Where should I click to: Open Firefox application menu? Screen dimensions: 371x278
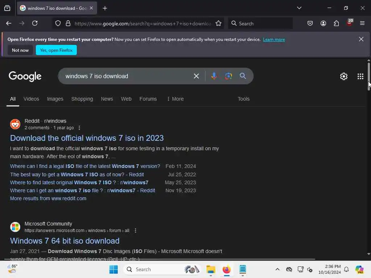(362, 24)
